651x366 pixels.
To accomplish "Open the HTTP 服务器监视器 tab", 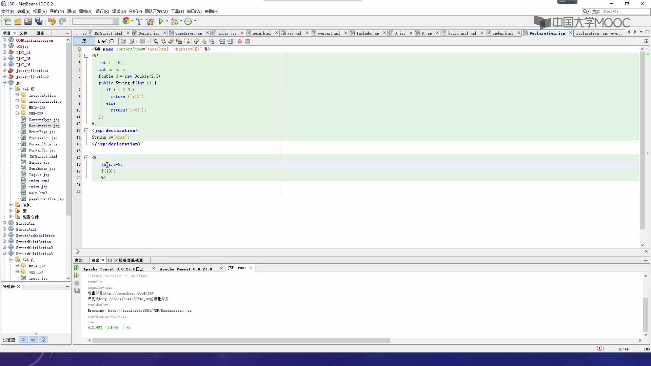I will pos(125,260).
